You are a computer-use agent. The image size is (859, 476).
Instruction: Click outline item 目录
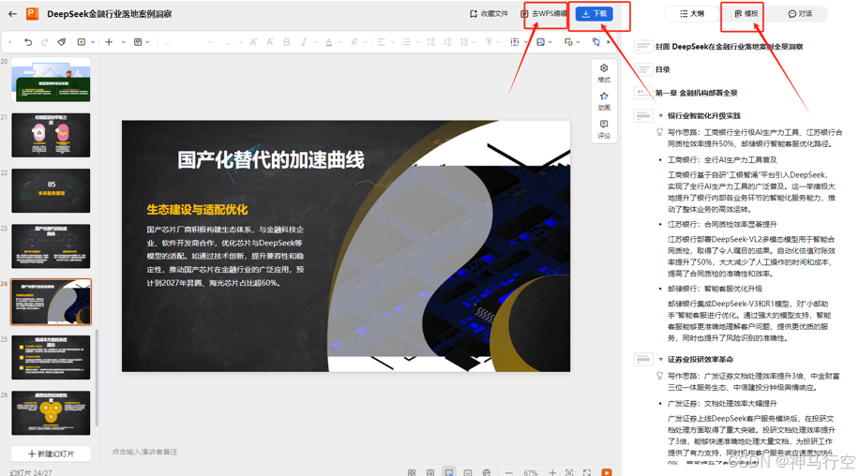pos(663,69)
